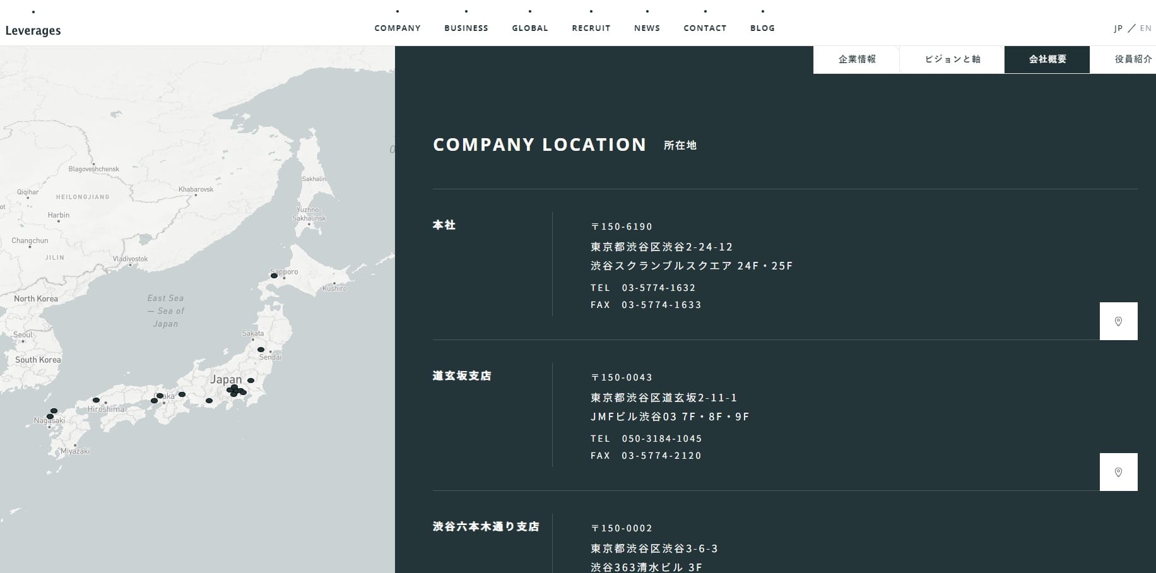
Task: Select the 会社概要 tab
Action: pos(1047,59)
